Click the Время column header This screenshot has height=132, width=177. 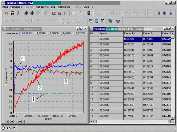coord(111,34)
